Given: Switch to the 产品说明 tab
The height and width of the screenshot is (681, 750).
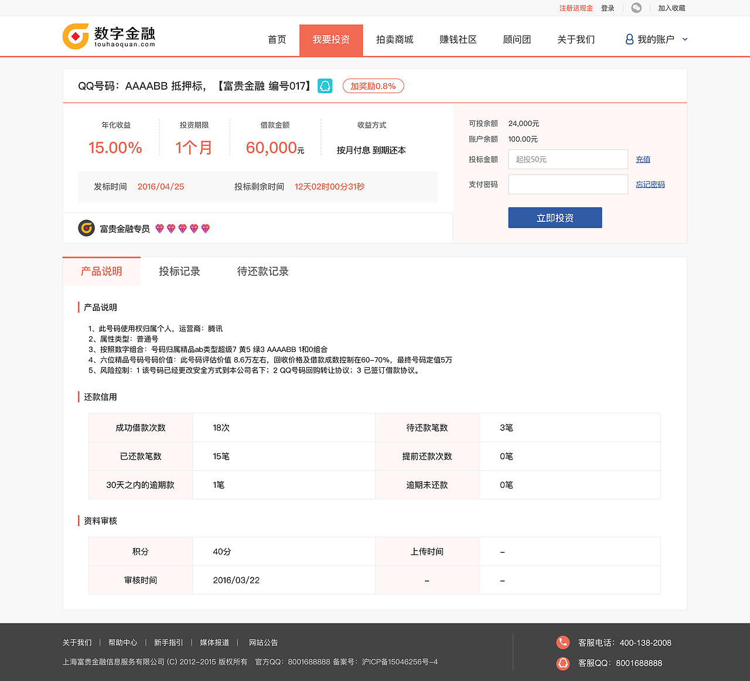Looking at the screenshot, I should point(101,271).
